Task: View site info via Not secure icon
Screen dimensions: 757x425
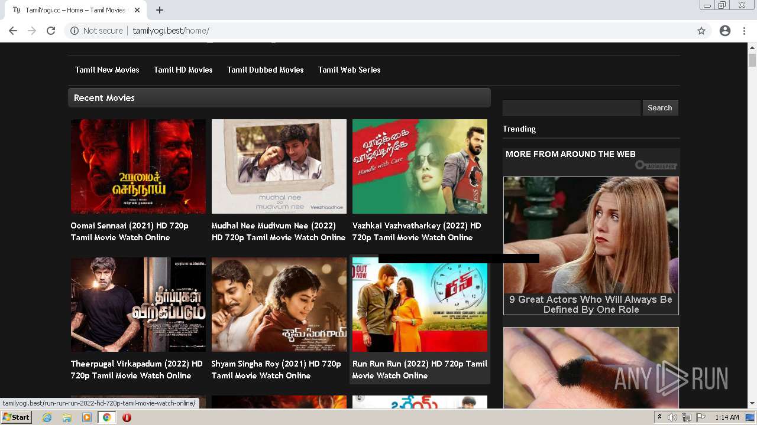Action: pos(75,31)
